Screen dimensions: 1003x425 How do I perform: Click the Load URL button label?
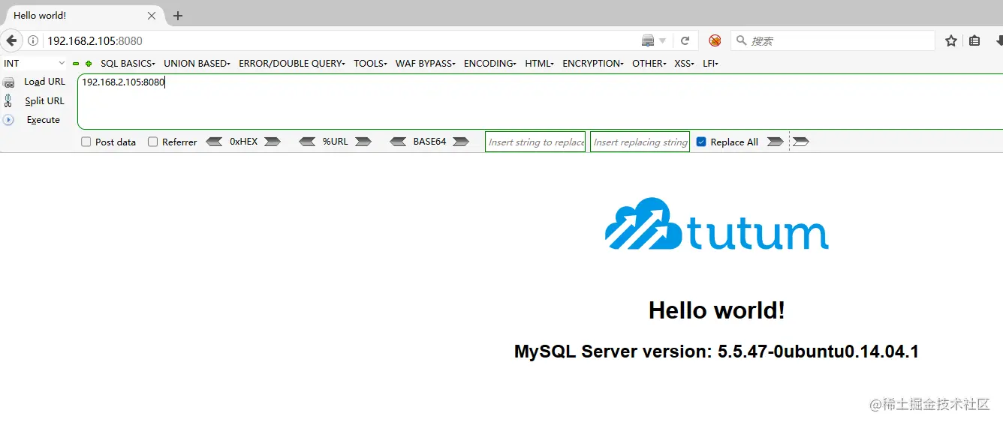45,82
